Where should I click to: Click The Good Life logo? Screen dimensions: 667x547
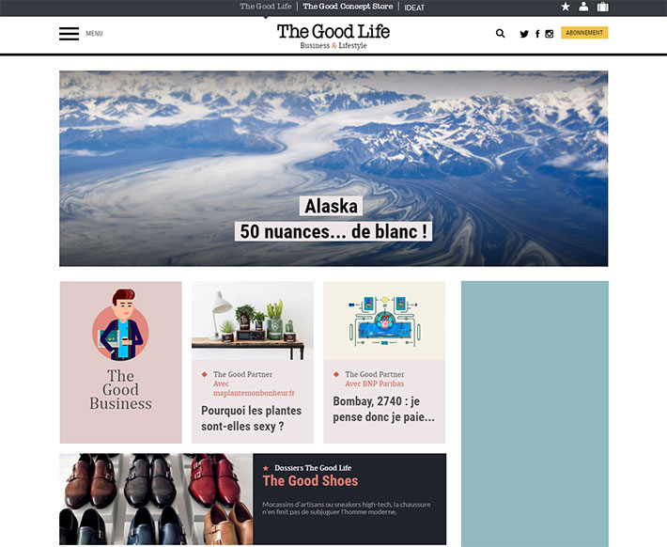[x=333, y=36]
